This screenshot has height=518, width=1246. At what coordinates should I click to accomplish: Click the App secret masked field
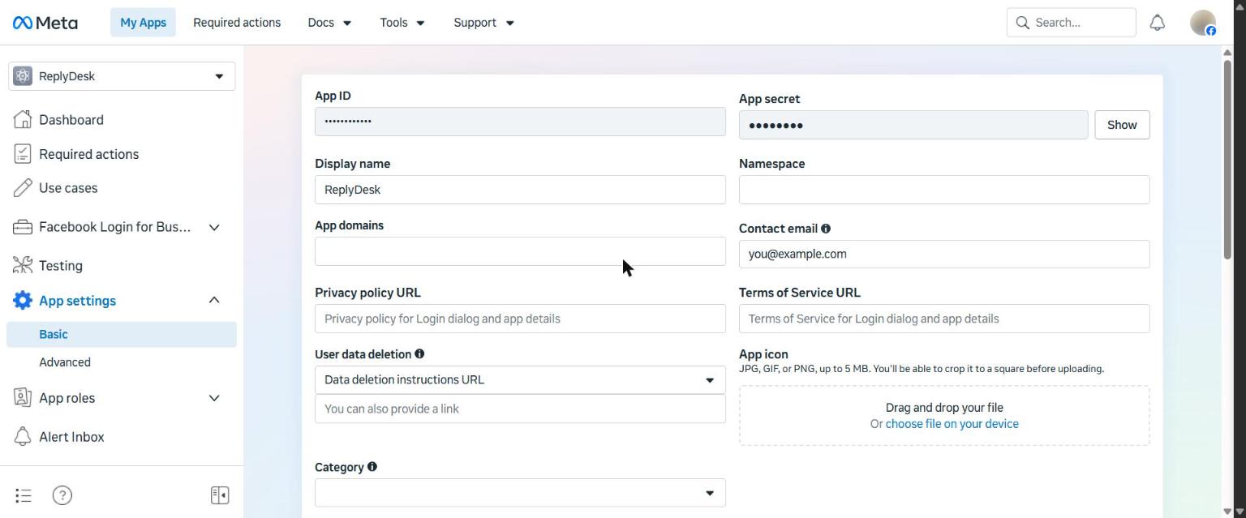(913, 125)
